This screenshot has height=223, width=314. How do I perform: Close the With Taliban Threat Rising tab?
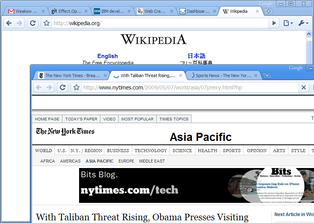coord(180,75)
